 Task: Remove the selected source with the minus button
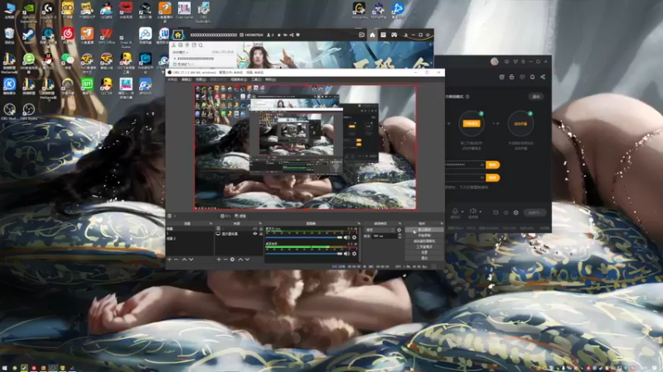[225, 260]
